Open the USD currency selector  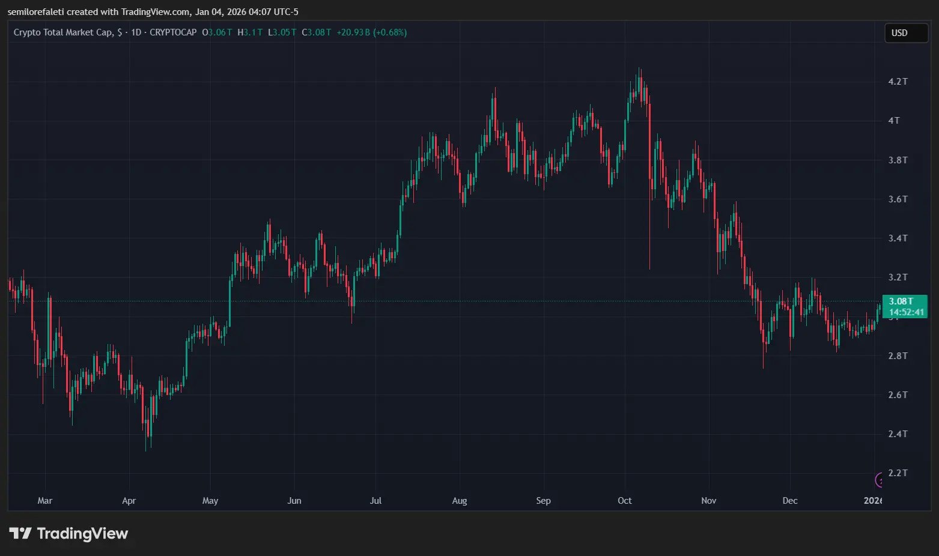(x=906, y=33)
